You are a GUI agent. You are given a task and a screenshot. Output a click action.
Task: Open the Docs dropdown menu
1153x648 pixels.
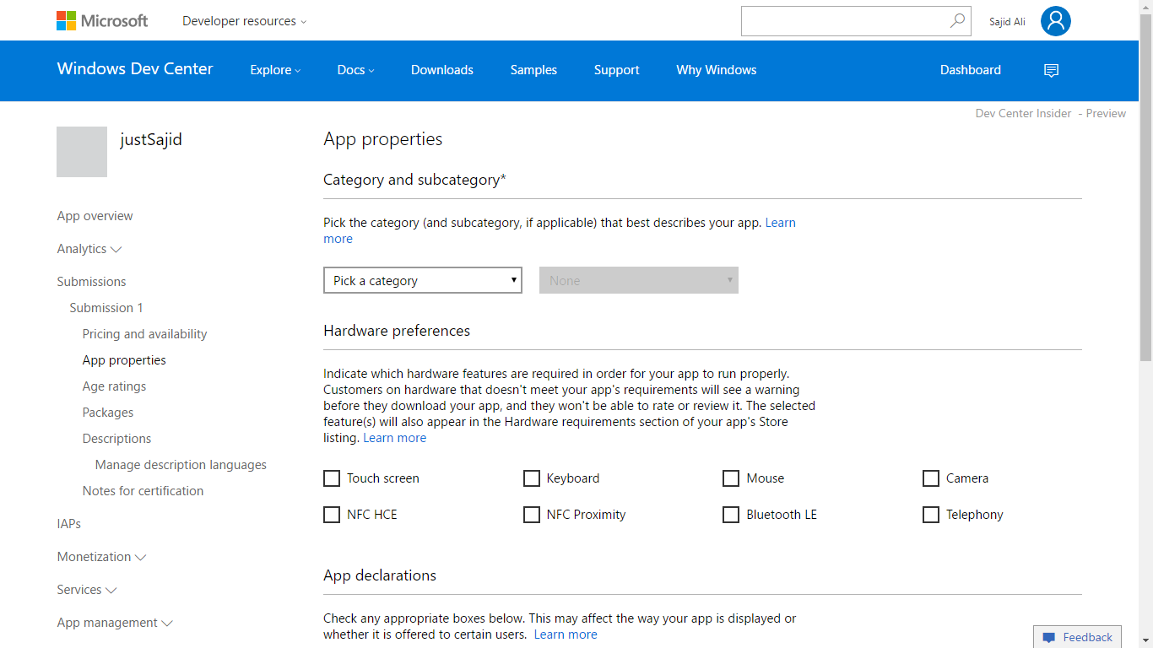355,70
